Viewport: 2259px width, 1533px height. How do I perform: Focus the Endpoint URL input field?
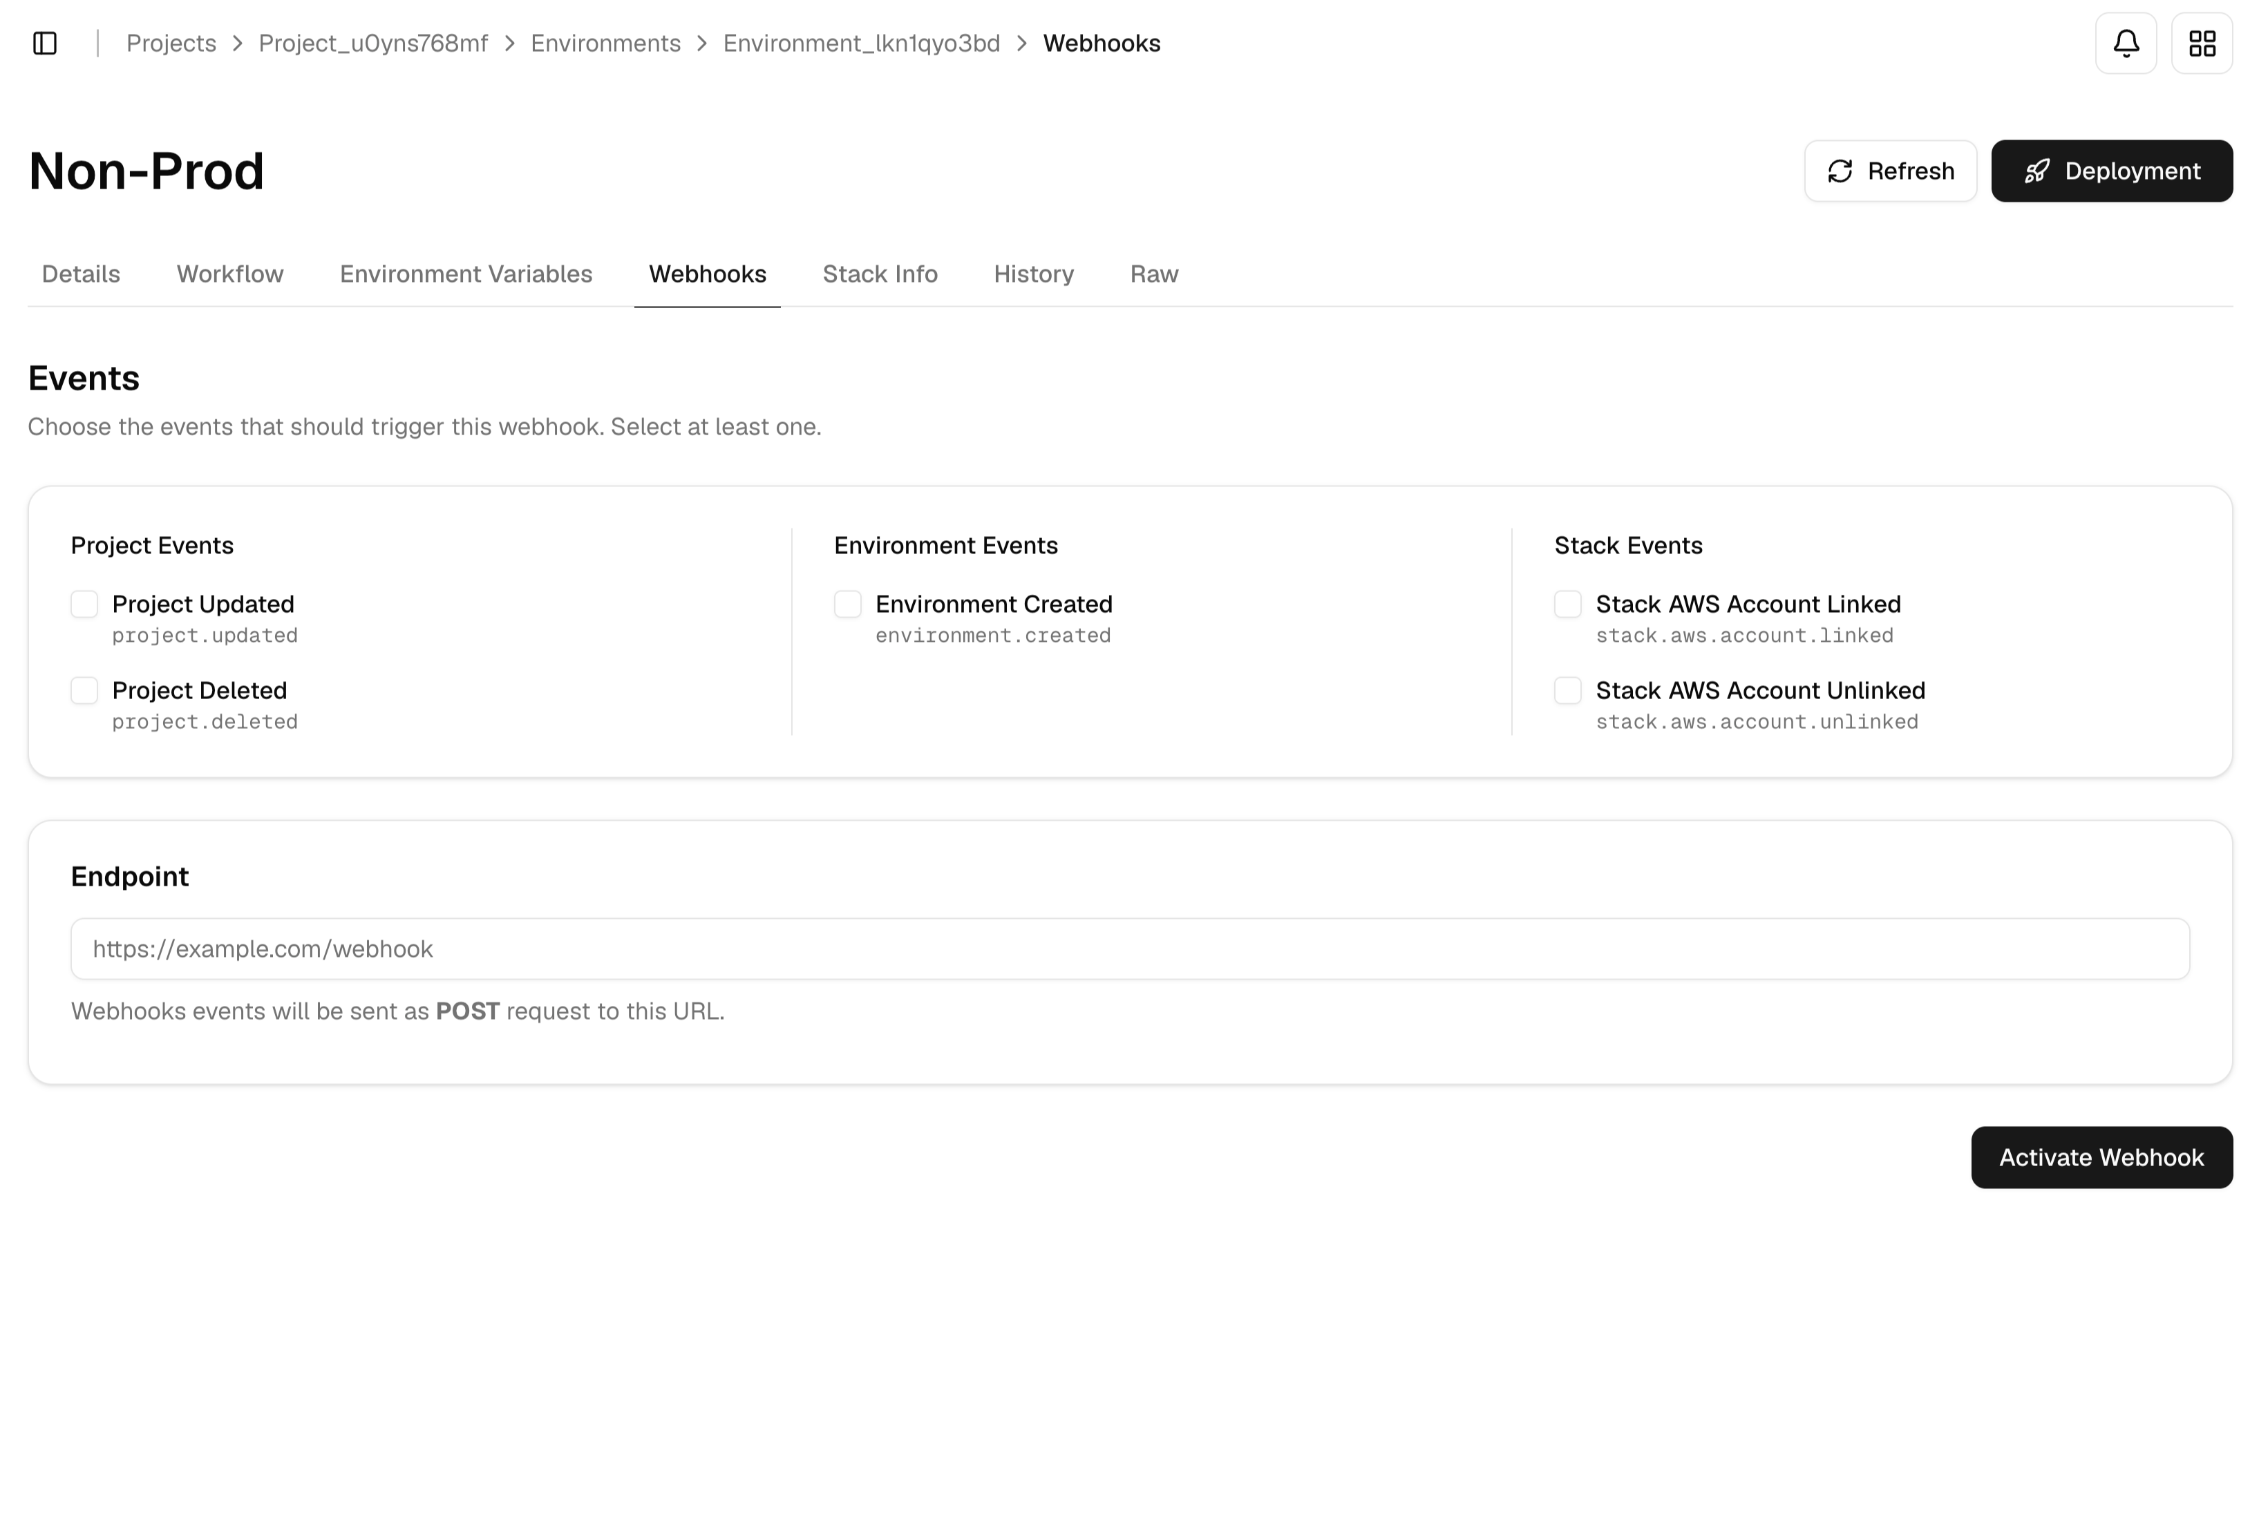tap(1129, 949)
